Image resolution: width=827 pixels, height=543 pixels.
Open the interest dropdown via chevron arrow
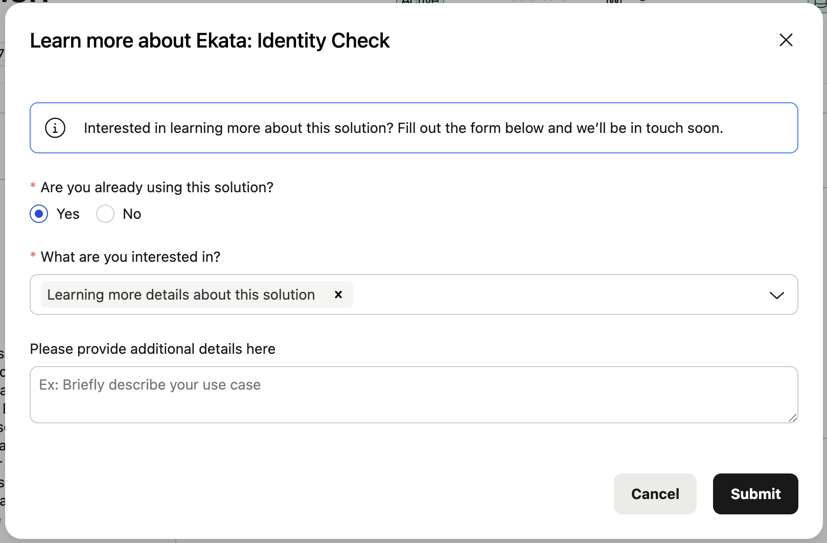(776, 295)
